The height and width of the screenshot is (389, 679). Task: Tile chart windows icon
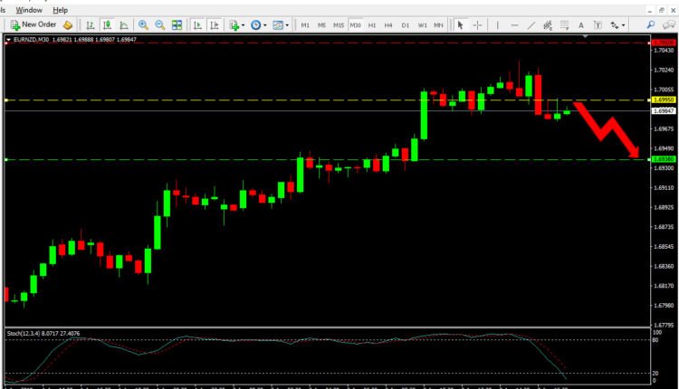pos(177,25)
